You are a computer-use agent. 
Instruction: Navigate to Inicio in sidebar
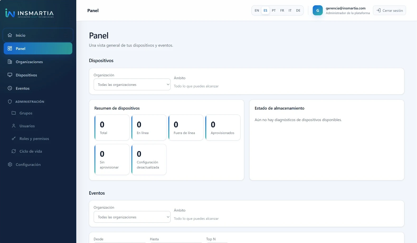(x=38, y=35)
